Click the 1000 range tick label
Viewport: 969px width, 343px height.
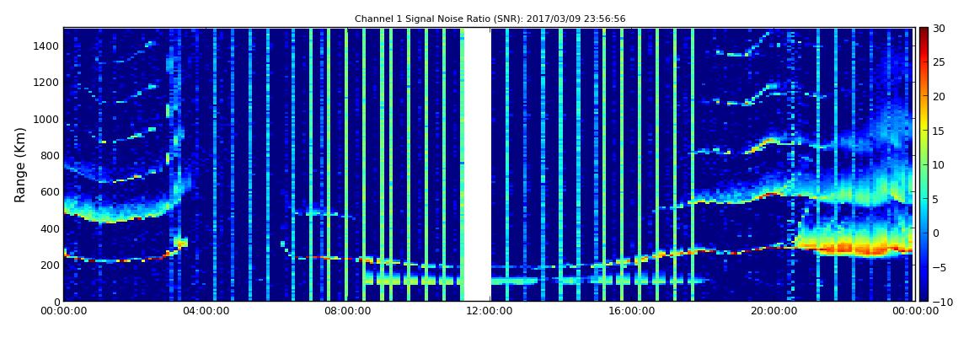[x=47, y=119]
